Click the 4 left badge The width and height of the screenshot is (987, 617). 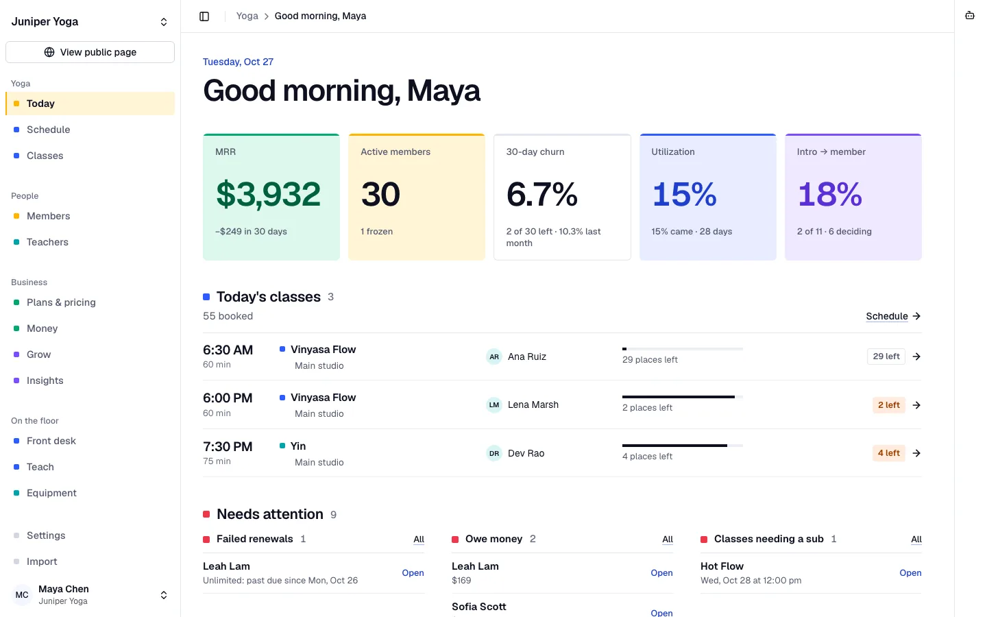(x=889, y=453)
